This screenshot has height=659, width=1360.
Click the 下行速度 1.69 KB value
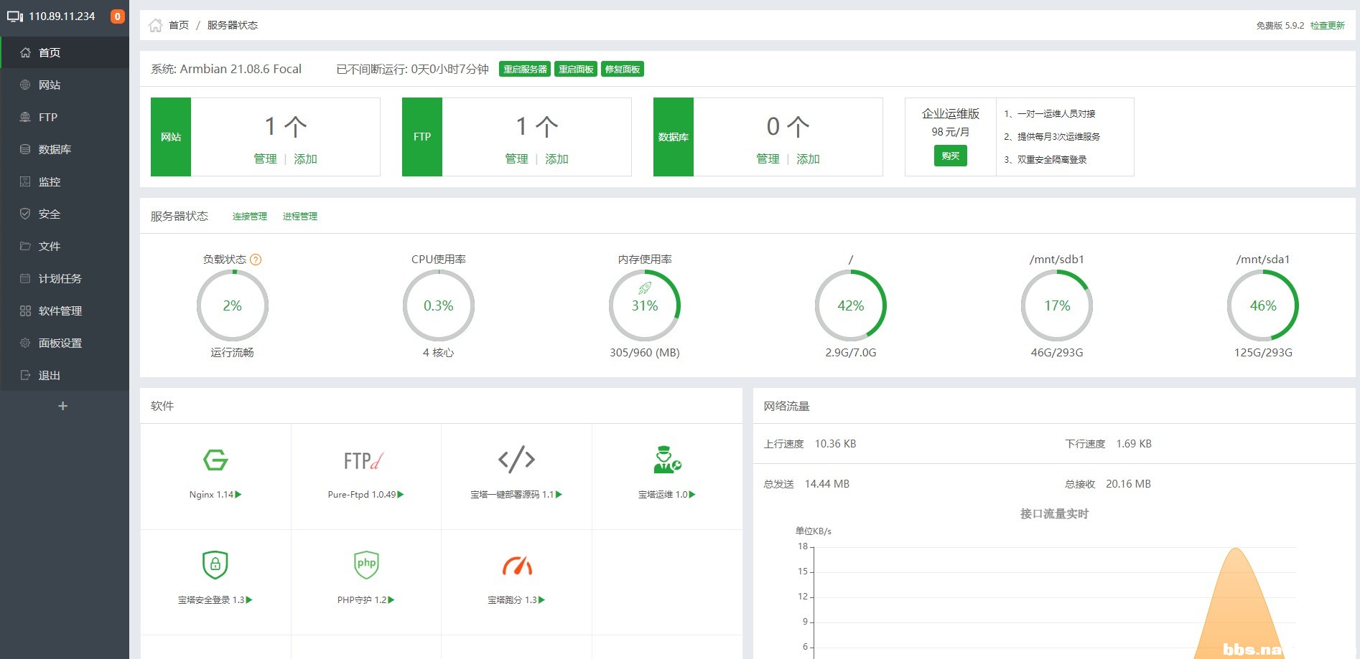[1134, 444]
